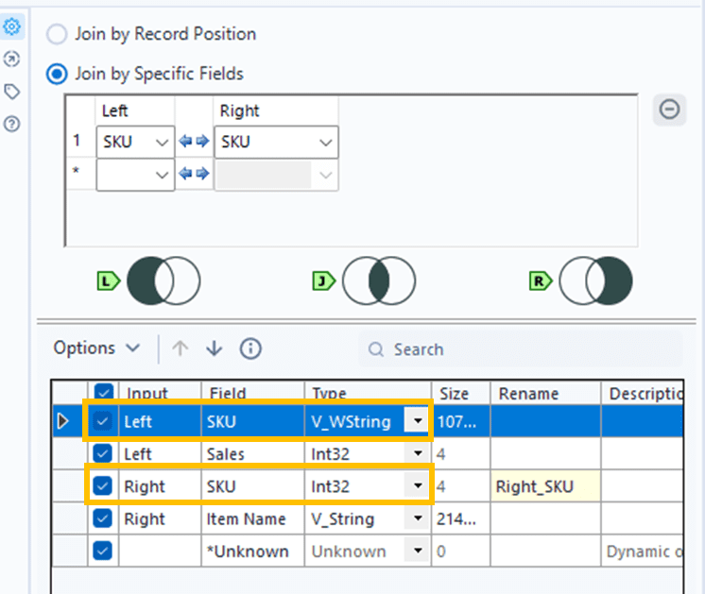705x594 pixels.
Task: Open the configuration gear tab
Action: point(12,26)
